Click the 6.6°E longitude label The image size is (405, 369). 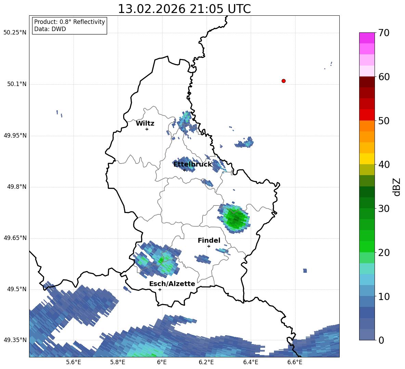coord(295,362)
